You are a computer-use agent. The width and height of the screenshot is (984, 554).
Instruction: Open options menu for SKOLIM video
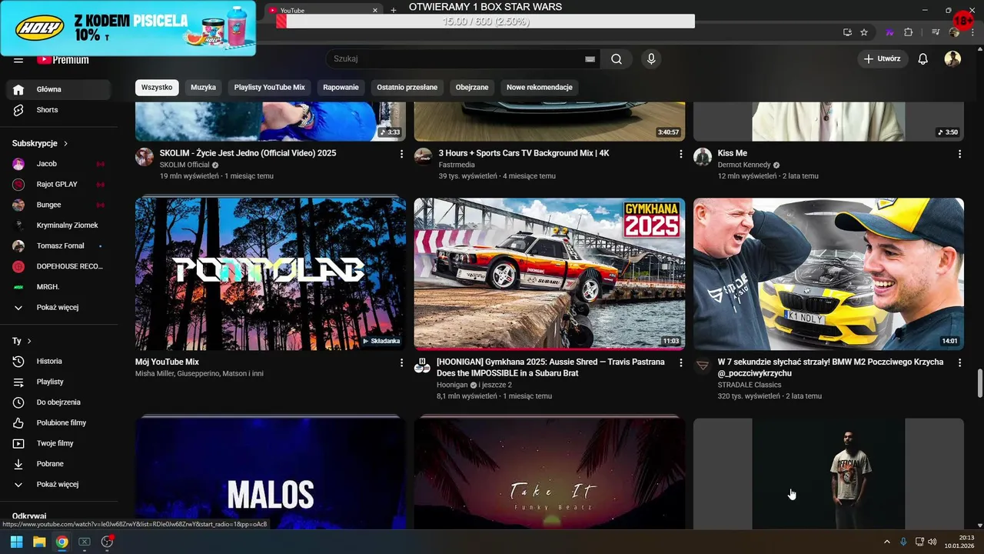[401, 154]
